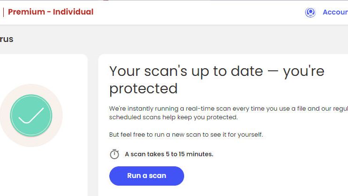Click the gray gap between the two cards
This screenshot has width=348, height=196.
point(93,122)
